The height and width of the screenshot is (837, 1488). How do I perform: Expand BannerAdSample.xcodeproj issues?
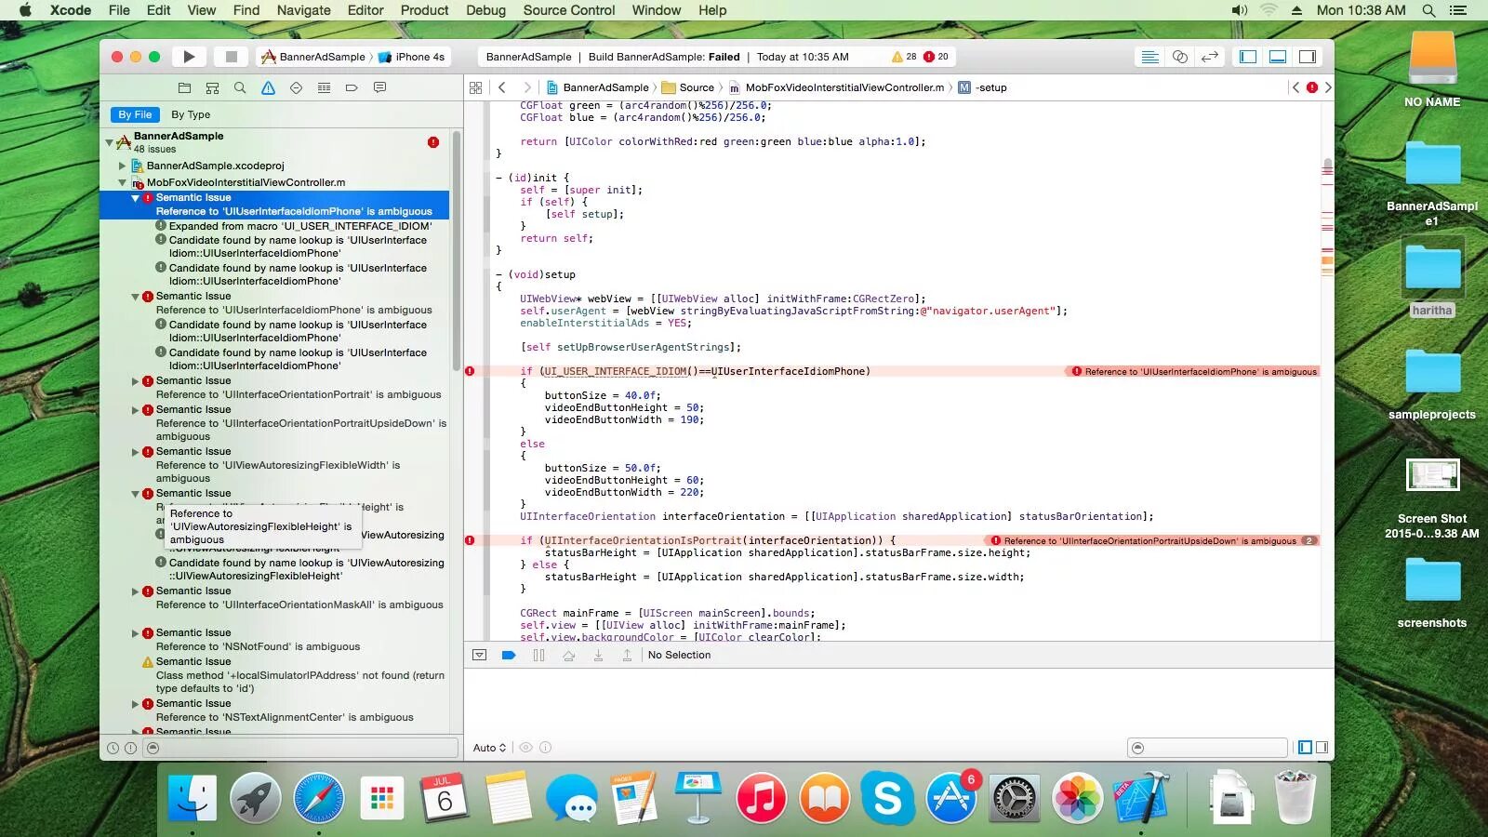click(122, 166)
